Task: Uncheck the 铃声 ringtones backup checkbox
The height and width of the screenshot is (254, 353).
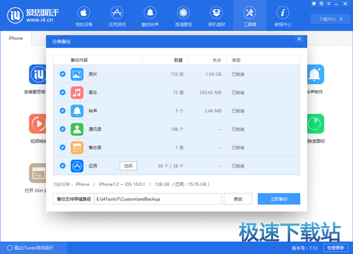Action: tap(62, 111)
